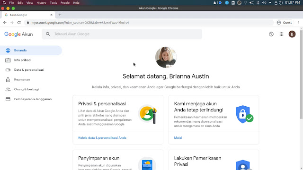This screenshot has width=303, height=170.
Task: Click the page vertical scrollbar
Action: point(301,75)
